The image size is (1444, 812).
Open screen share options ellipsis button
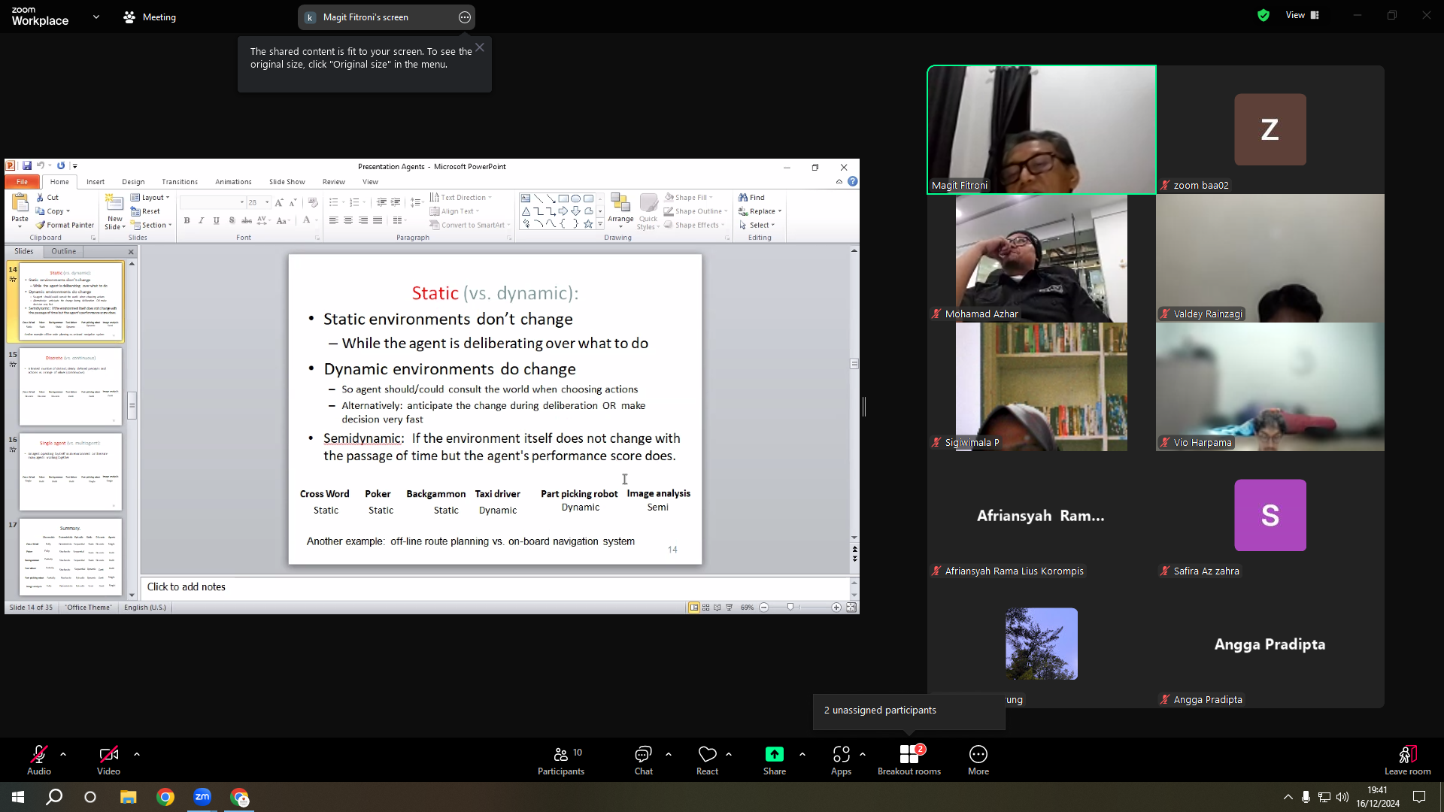point(465,17)
